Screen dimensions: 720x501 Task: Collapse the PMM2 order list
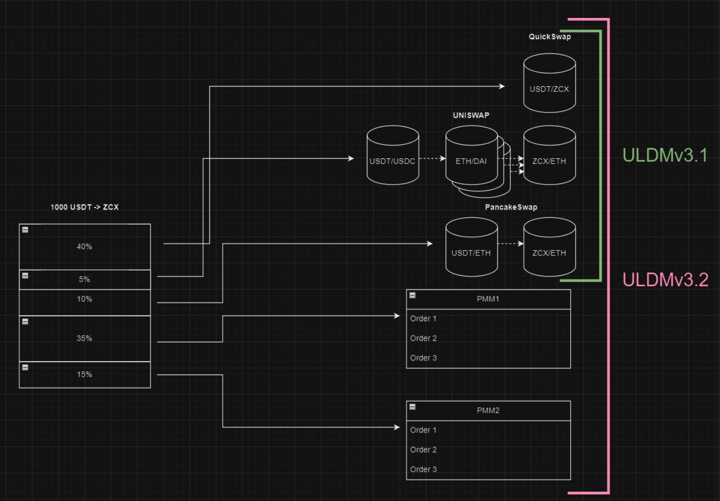tap(412, 406)
